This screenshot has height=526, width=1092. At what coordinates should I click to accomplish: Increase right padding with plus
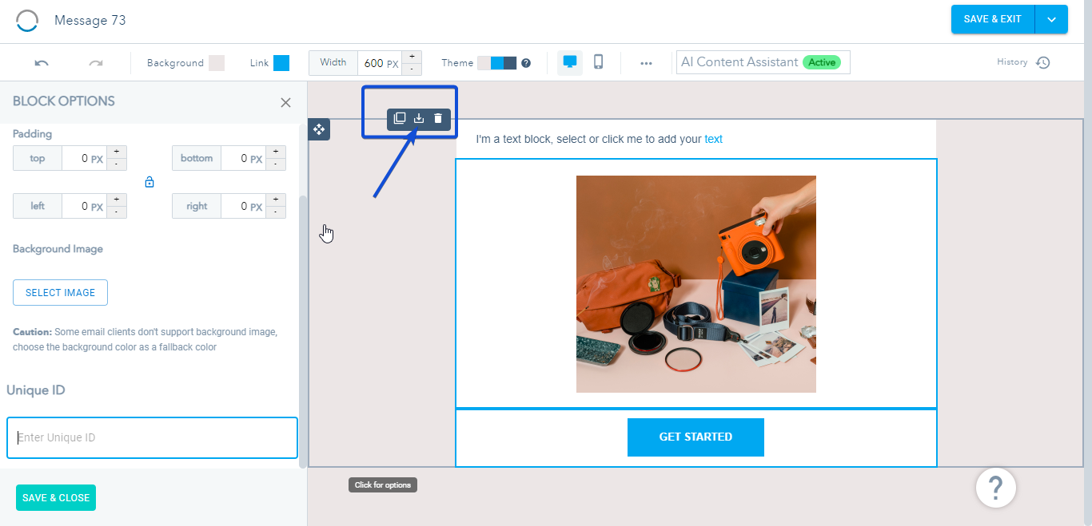[x=275, y=200]
